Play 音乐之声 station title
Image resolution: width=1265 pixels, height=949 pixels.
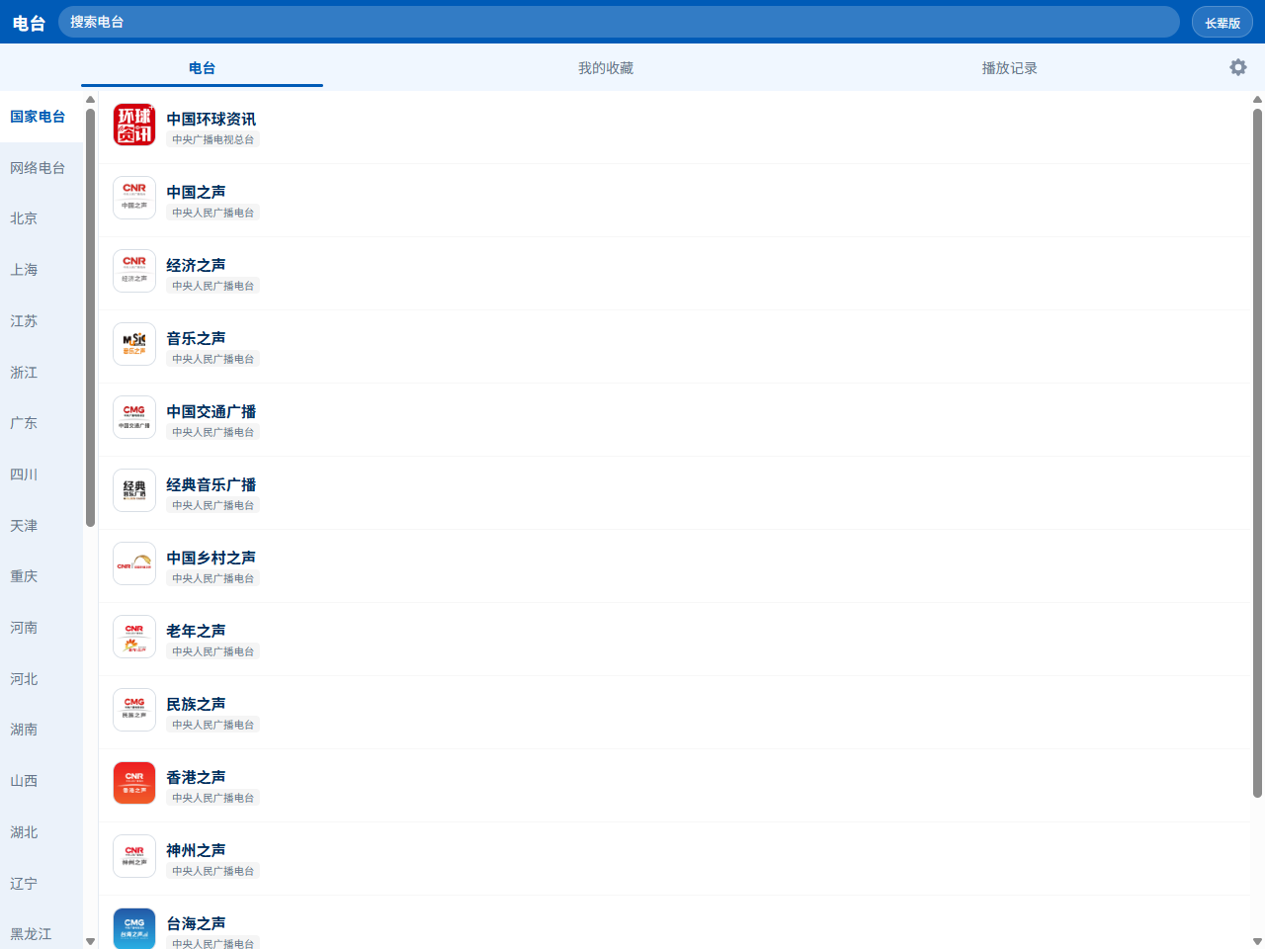coord(196,338)
